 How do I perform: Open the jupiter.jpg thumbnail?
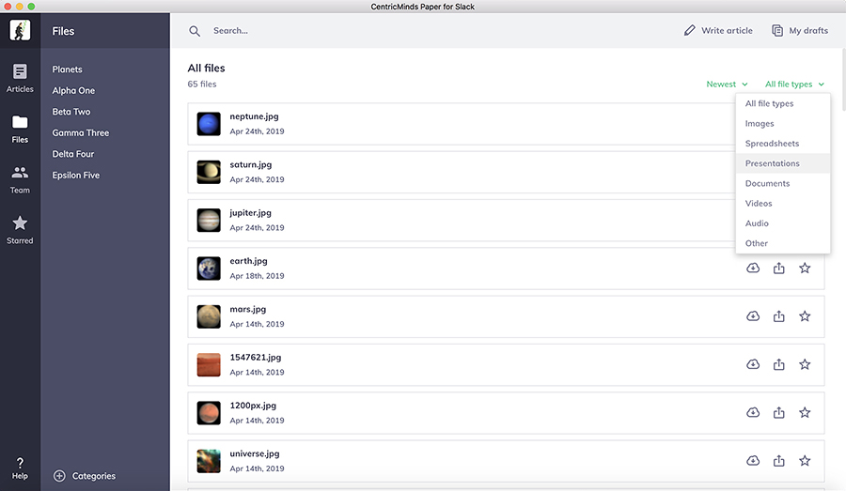pyautogui.click(x=209, y=221)
